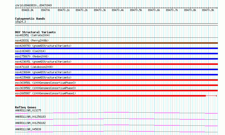Open variant nsv471118 (Jakobsson2008) label

(34, 67)
